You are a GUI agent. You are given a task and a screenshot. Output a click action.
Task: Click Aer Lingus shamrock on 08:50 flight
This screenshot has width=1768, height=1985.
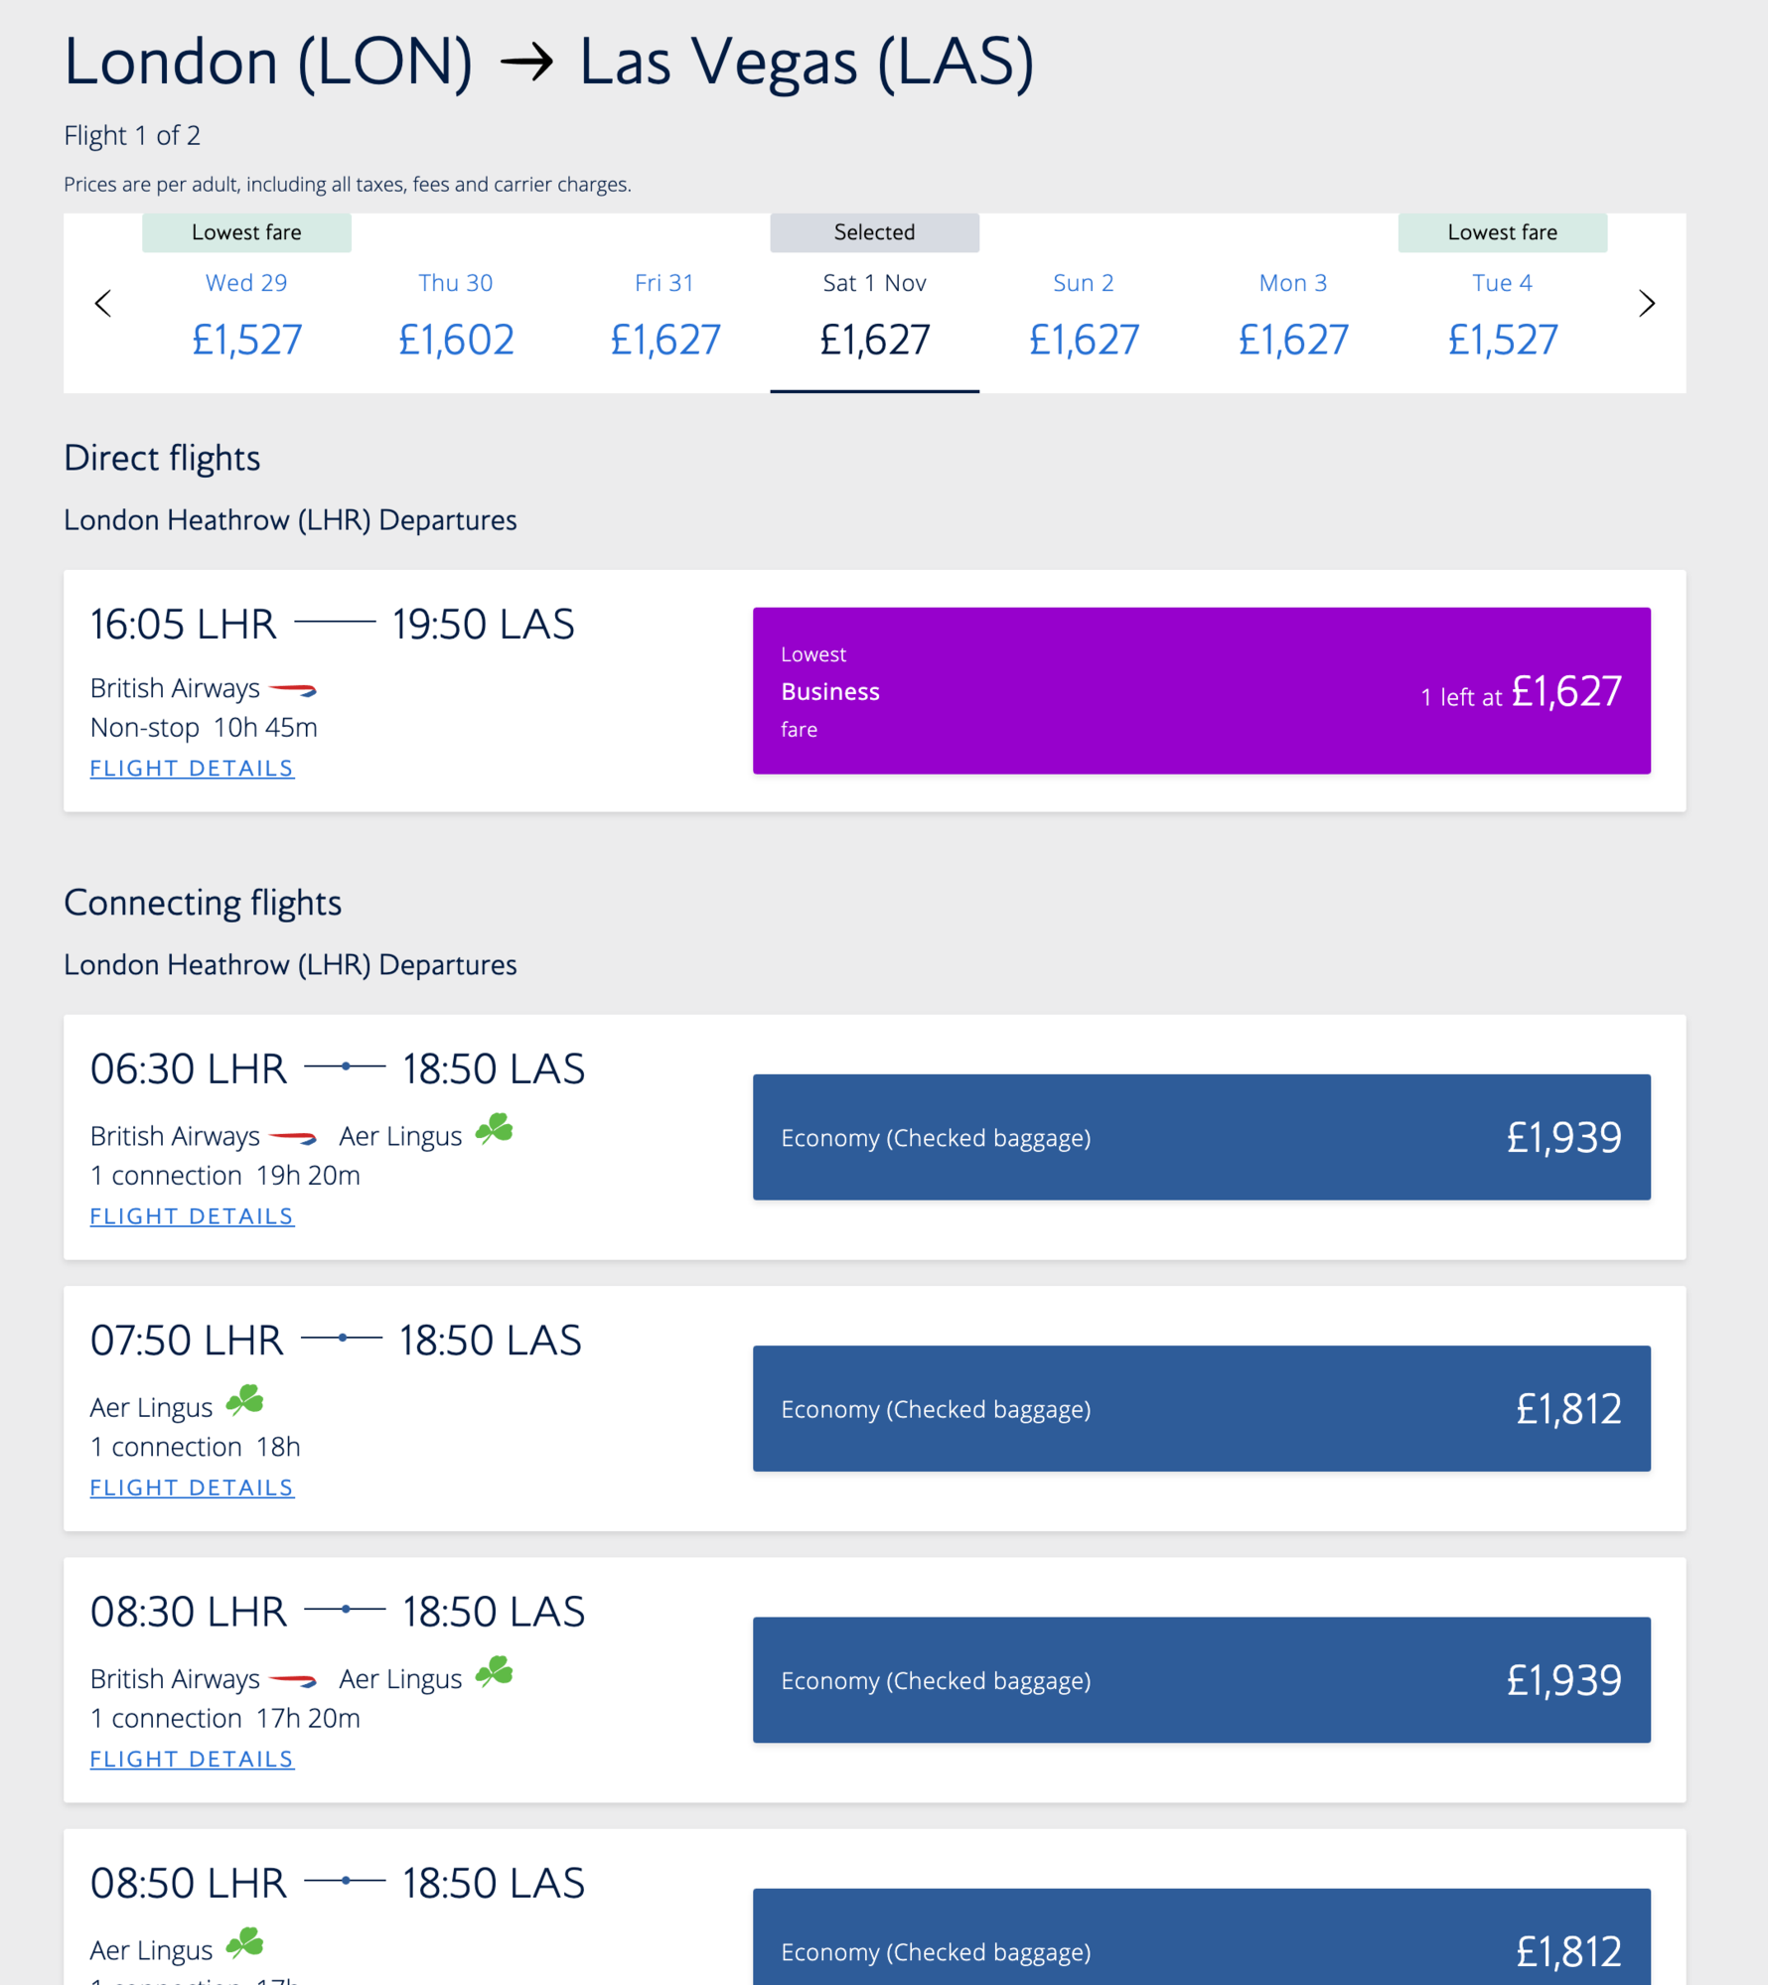click(x=244, y=1943)
